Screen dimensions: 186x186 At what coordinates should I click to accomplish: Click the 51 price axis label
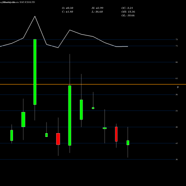point(177,111)
